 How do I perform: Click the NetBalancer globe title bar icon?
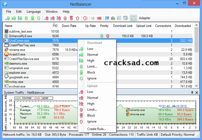click(x=5, y=4)
